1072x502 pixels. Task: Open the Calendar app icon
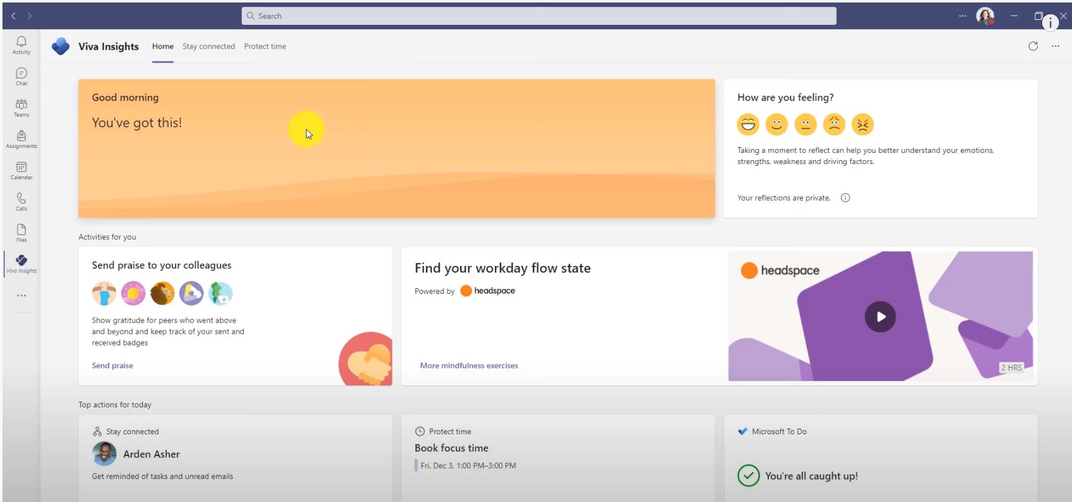(21, 170)
